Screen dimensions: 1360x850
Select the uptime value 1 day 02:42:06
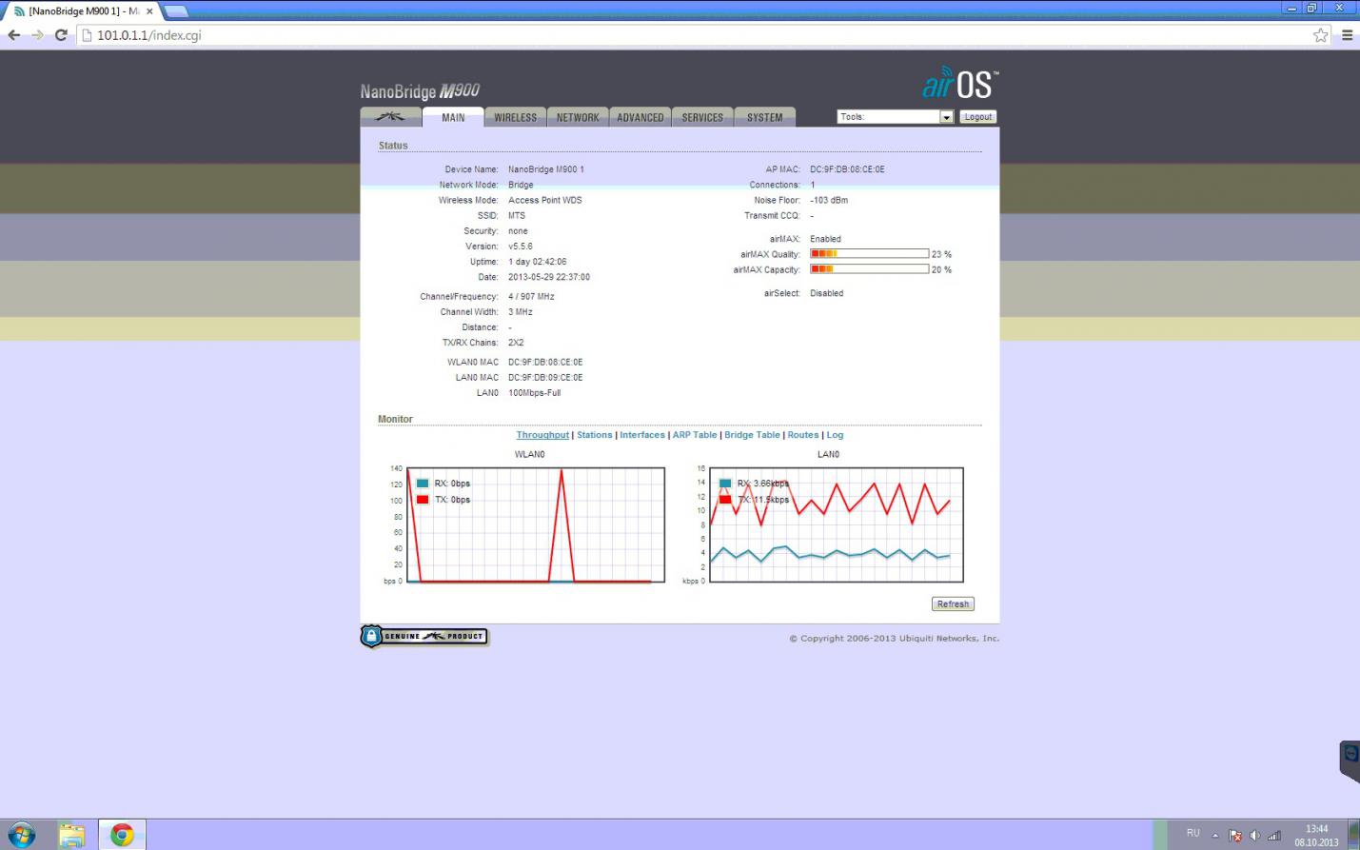(538, 262)
